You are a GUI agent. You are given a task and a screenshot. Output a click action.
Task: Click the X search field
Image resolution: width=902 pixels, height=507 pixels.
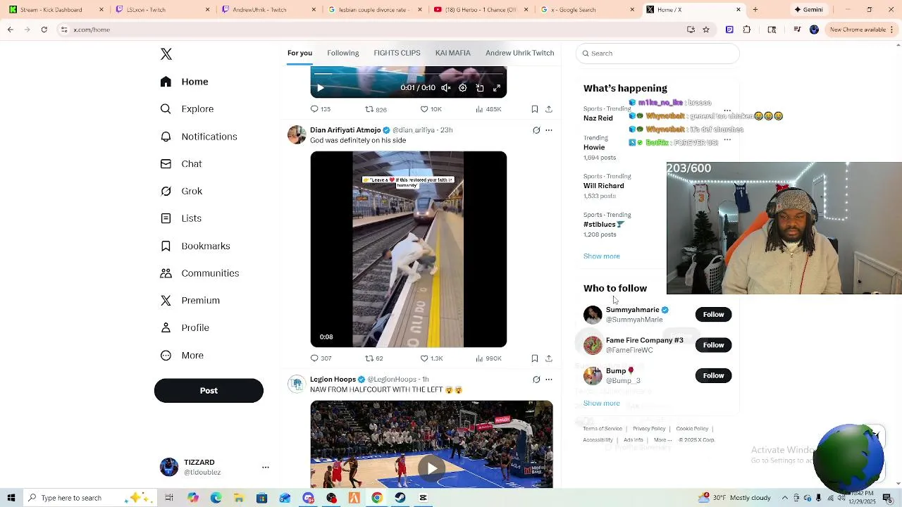click(x=658, y=54)
